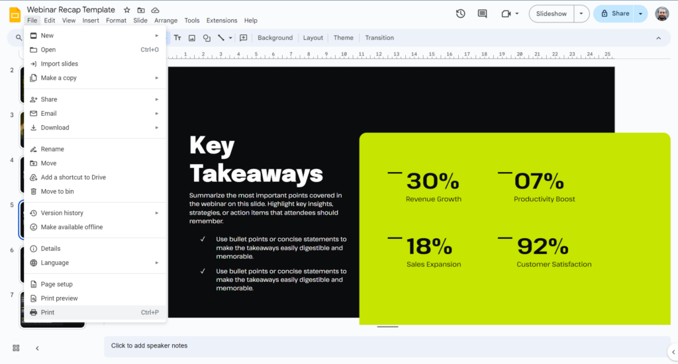Select the shape tool icon
The height and width of the screenshot is (364, 678).
[x=207, y=38]
